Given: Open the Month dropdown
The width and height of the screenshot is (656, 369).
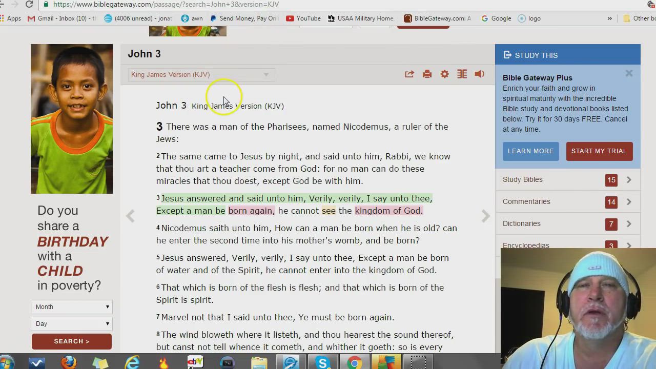Looking at the screenshot, I should coord(72,307).
